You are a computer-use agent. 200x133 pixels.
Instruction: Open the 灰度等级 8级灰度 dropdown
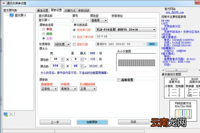(62, 44)
